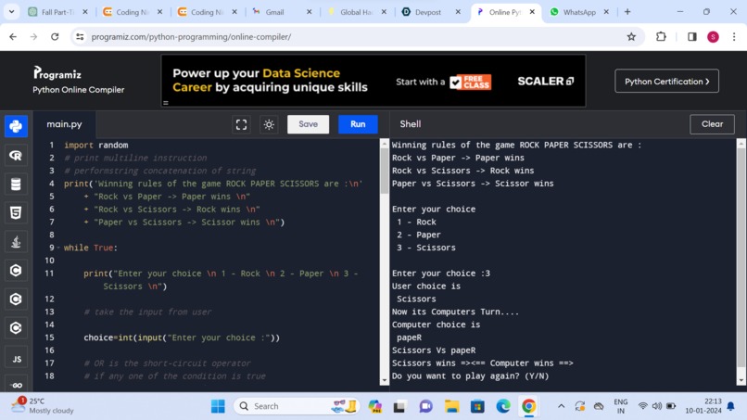Open the HTML5 editor icon
Screen dimensions: 747x420
pos(16,212)
